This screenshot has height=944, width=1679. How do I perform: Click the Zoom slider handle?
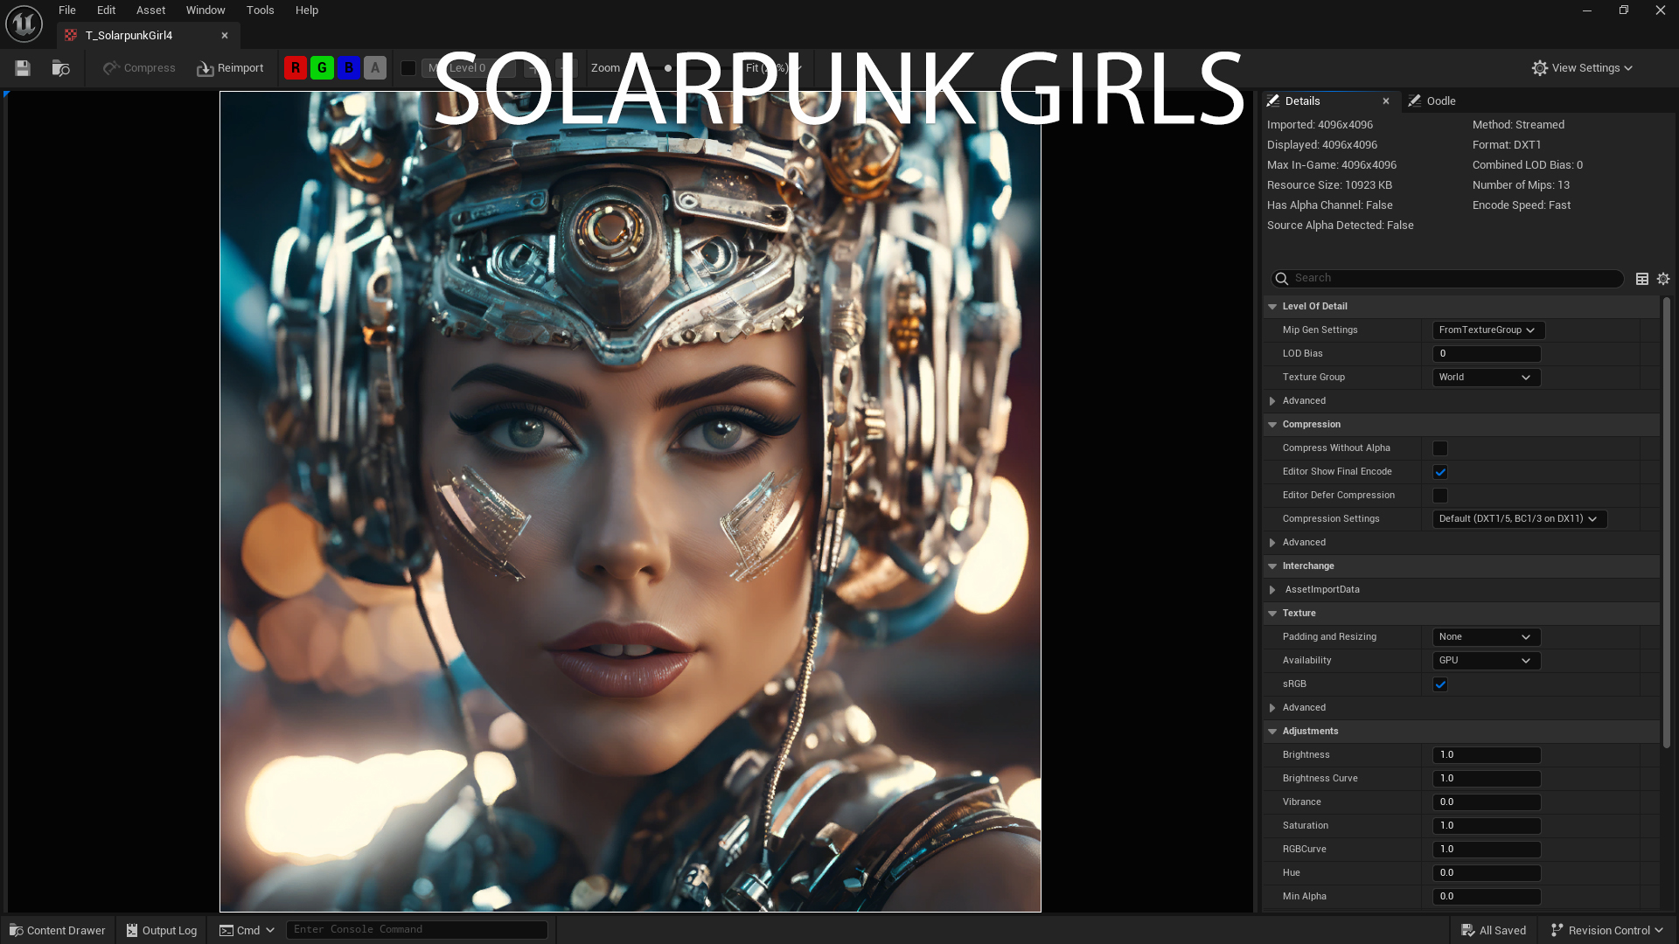[x=668, y=68]
